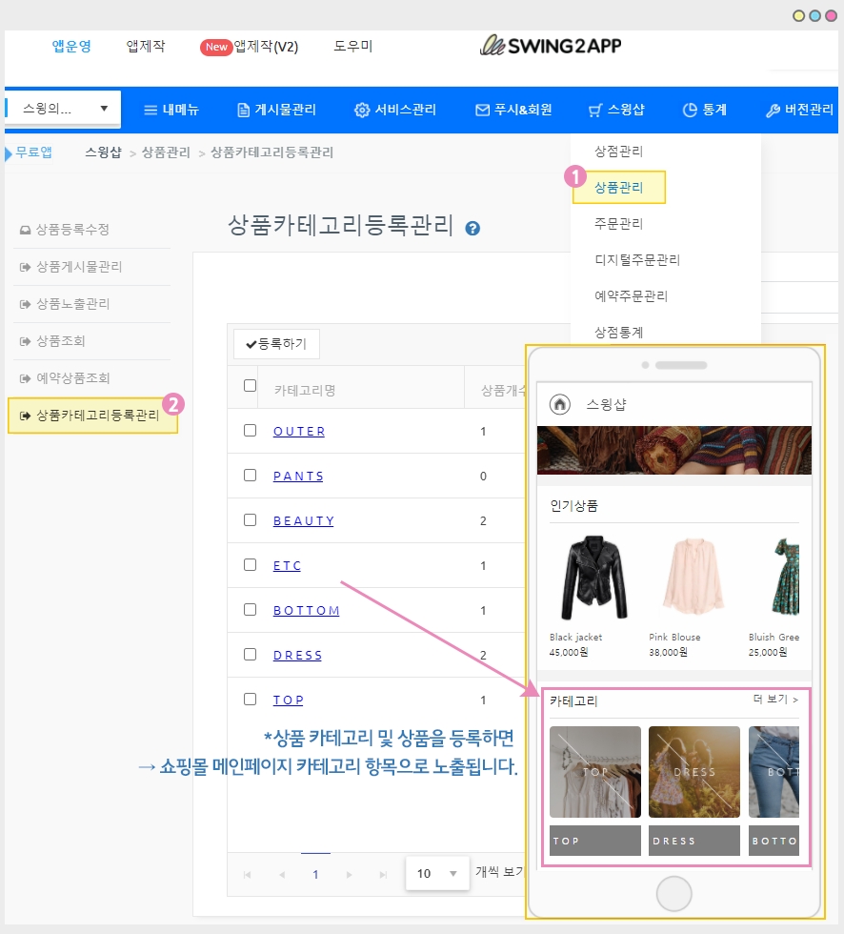Switch to the 앱운영 tab
This screenshot has height=934, width=844.
click(71, 46)
